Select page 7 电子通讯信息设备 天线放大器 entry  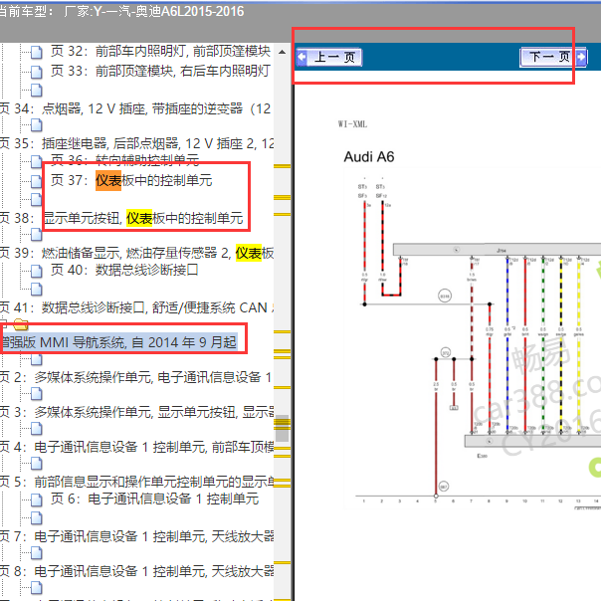137,536
